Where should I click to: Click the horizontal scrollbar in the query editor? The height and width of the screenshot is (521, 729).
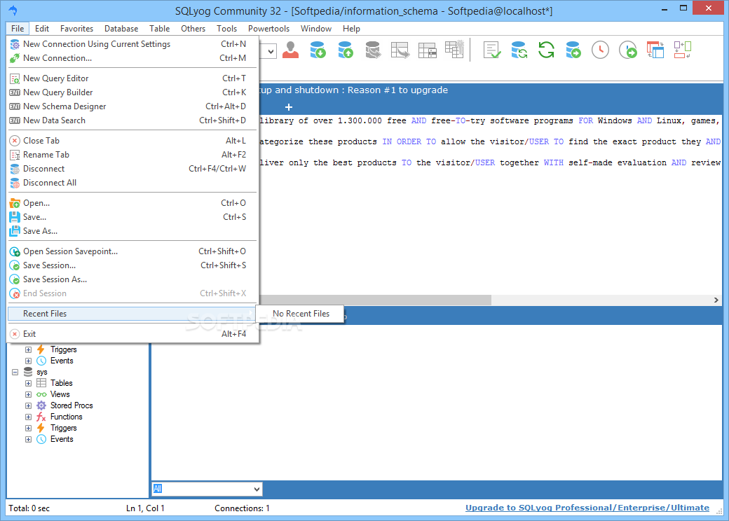[375, 300]
